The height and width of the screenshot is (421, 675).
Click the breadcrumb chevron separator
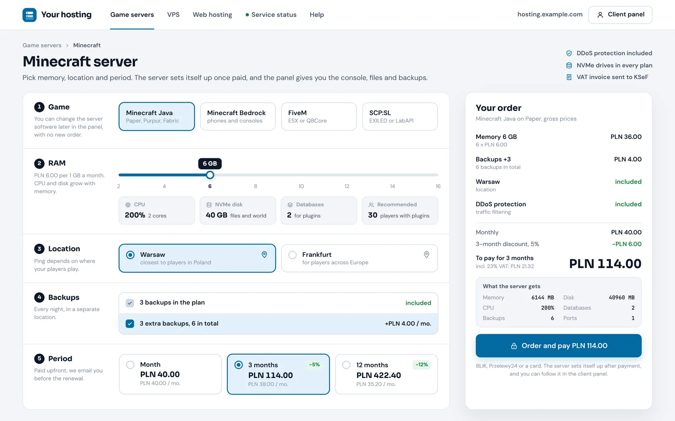(x=67, y=45)
